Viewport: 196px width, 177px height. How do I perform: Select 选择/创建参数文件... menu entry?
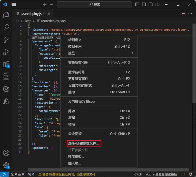(99, 143)
